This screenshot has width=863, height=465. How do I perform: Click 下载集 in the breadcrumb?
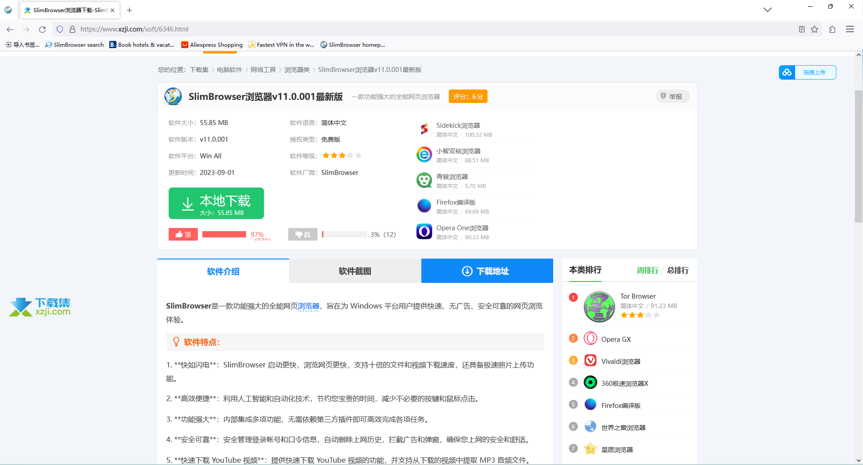(x=199, y=70)
